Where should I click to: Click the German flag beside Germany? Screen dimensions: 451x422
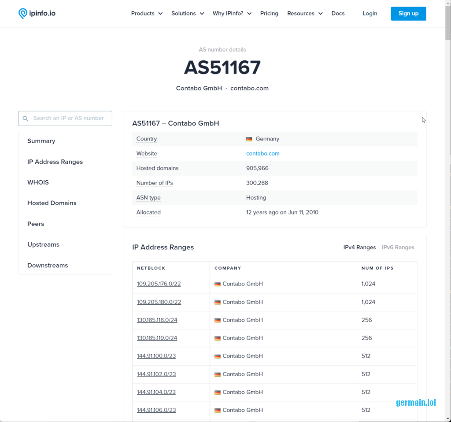249,139
